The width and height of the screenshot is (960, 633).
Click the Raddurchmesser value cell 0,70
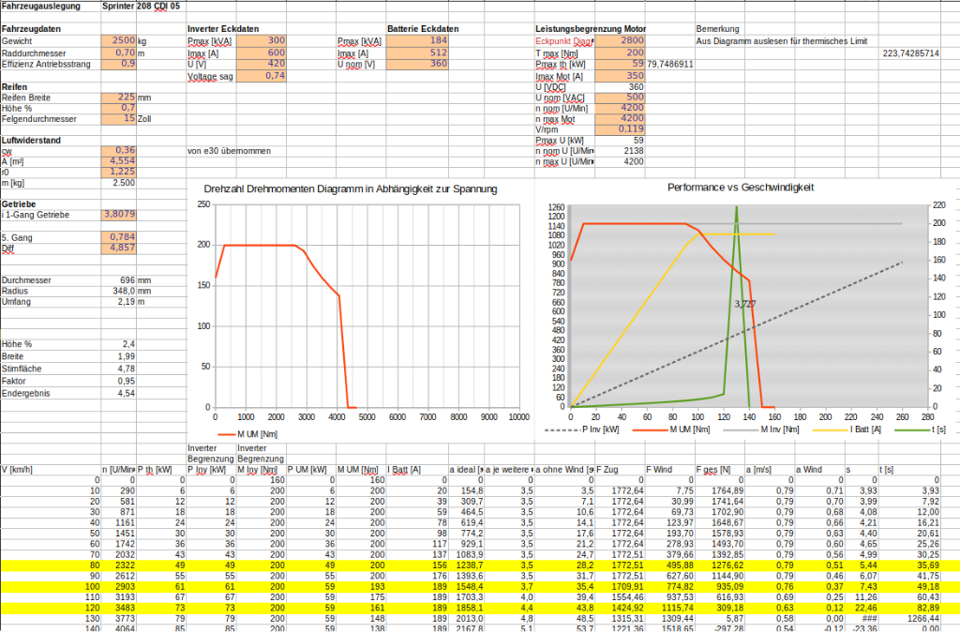118,53
